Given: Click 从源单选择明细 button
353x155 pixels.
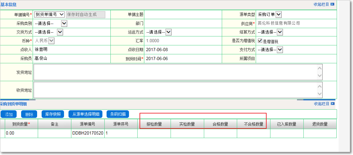Looking at the screenshot, I should tap(86, 114).
